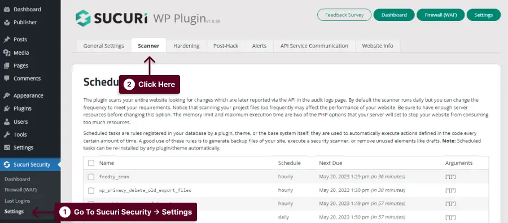
Task: Open Plugins plug icon in sidebar
Action: coord(7,108)
